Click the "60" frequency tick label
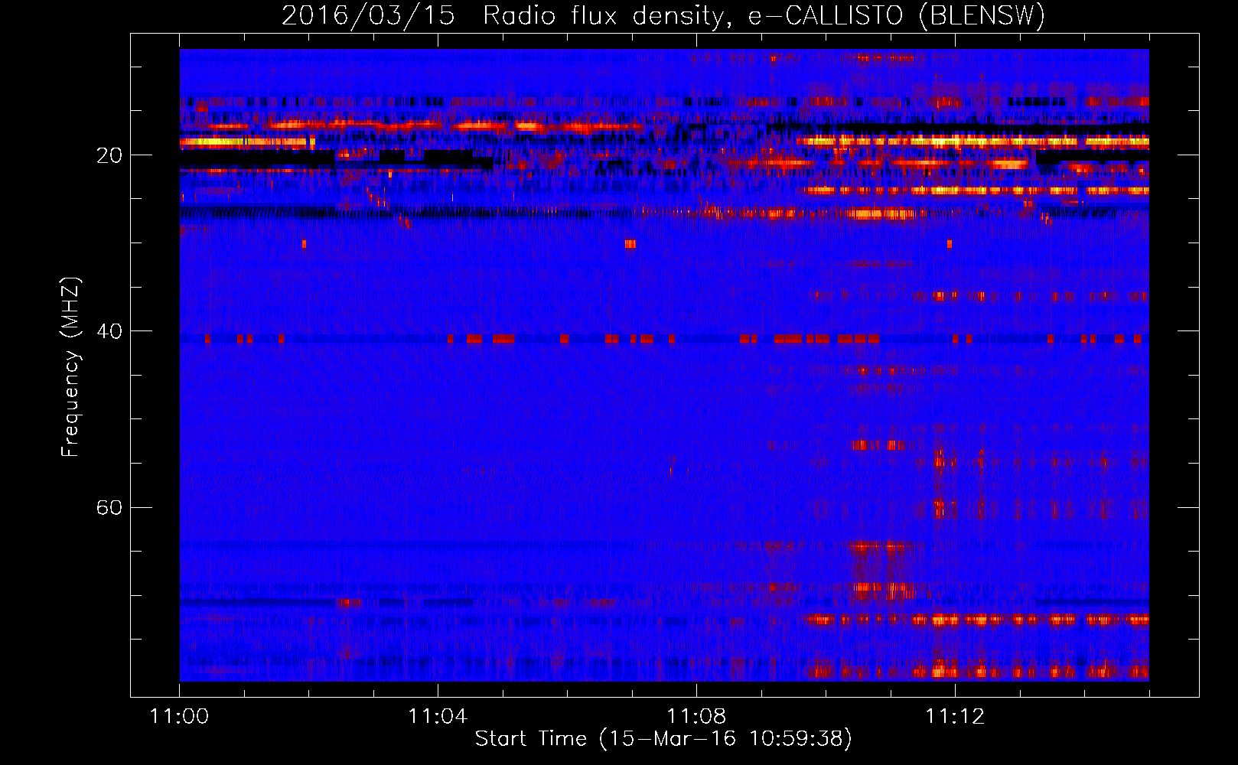The image size is (1238, 765). pos(109,507)
